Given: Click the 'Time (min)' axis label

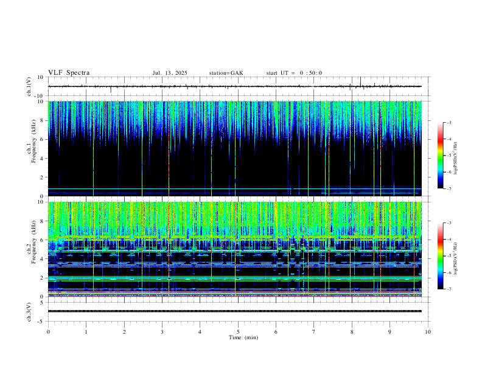Looking at the screenshot, I should 243,337.
